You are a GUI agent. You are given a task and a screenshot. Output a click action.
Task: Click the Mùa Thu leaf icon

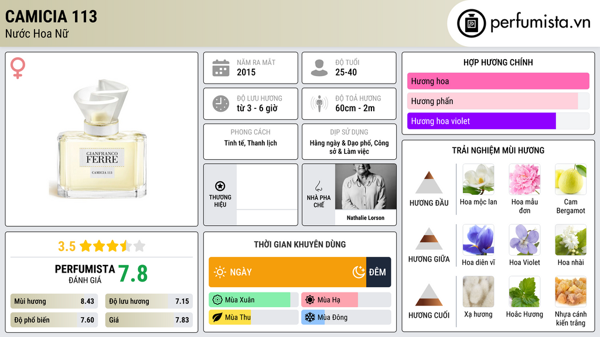(217, 317)
